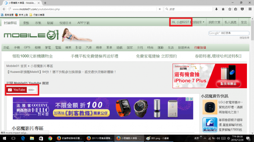
Task: Open the 汽車 category menu
Action: [x=89, y=47]
